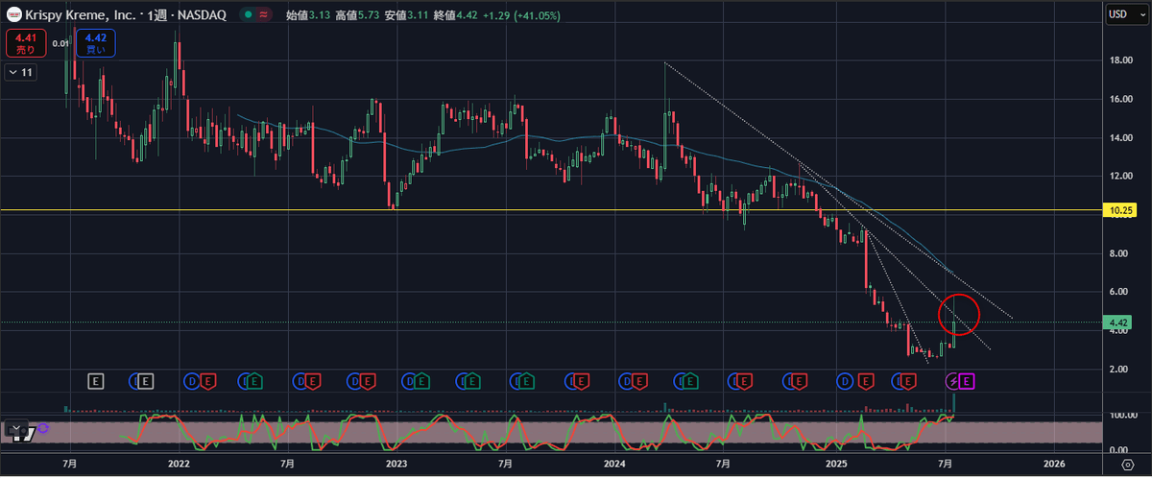This screenshot has width=1152, height=478.
Task: Click the Krispy Kreme company logo icon
Action: [16, 15]
